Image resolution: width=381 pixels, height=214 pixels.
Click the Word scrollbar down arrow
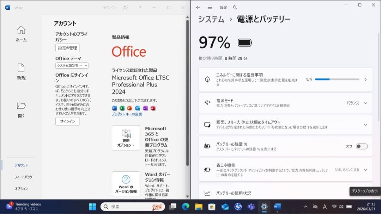pos(187,196)
